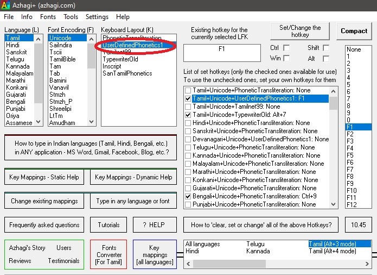
Task: Select Malayalam in Language list
Action: (x=20, y=73)
